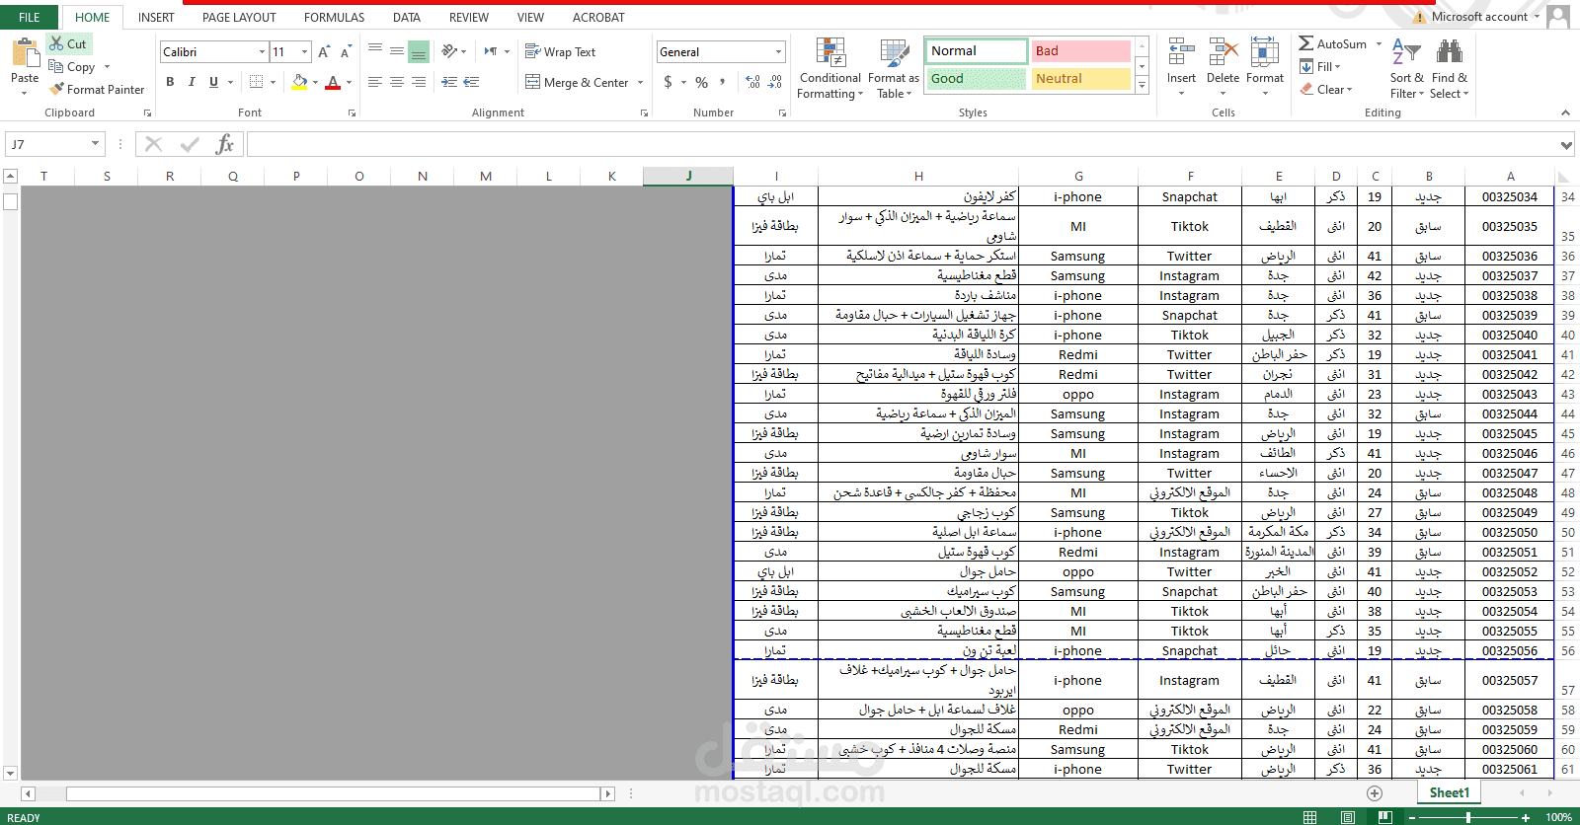Open the General number format dropdown

(778, 51)
